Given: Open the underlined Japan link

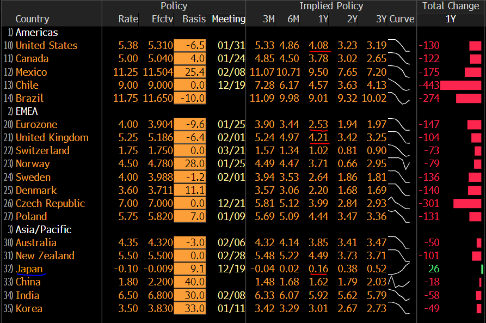Looking at the screenshot, I should pyautogui.click(x=29, y=269).
